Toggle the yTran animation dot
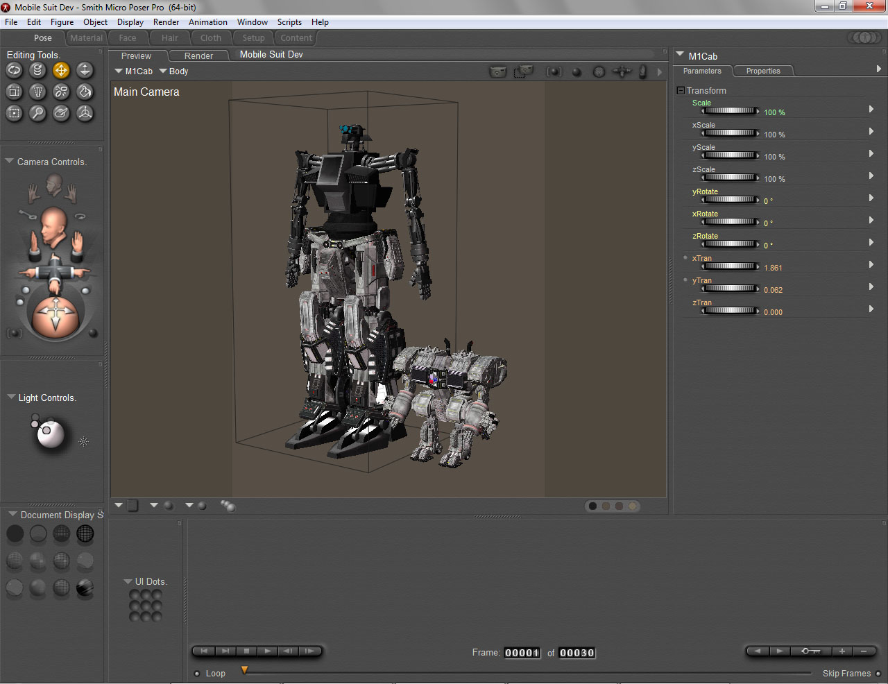Viewport: 888px width, 684px height. (685, 280)
